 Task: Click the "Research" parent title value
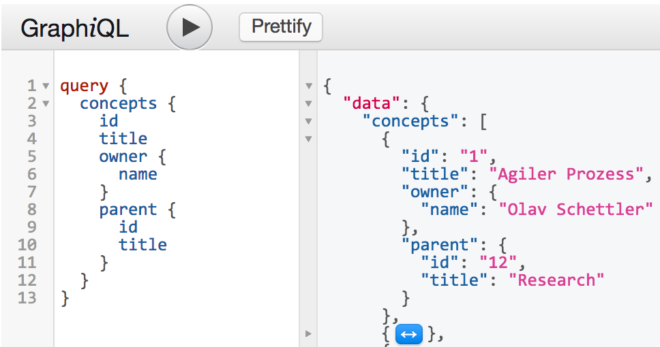(556, 280)
